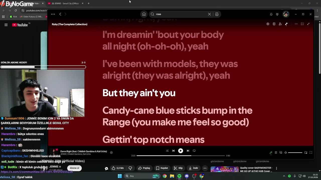Adjust the Spotify volume slider
This screenshot has width=321, height=180.
pyautogui.click(x=295, y=152)
